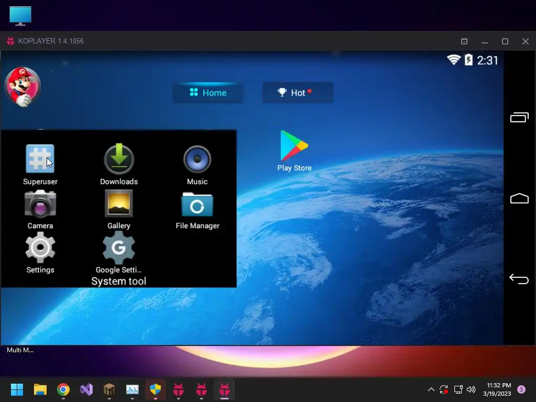Open Google Chrome from taskbar

tap(63, 389)
